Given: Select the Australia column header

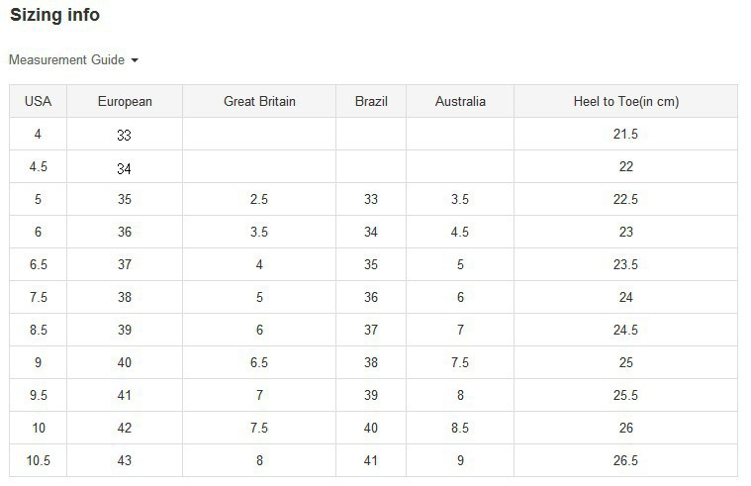Looking at the screenshot, I should (x=460, y=101).
